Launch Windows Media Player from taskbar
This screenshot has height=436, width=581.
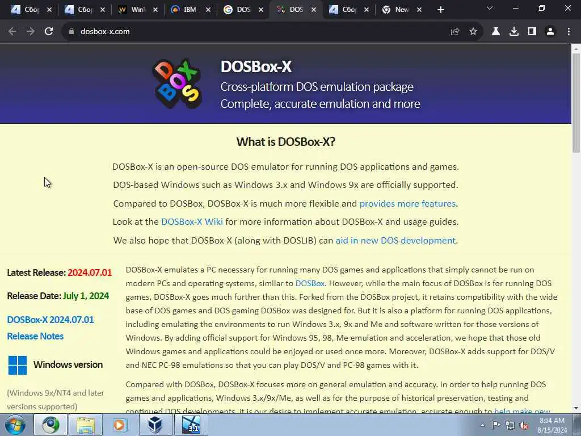tap(120, 425)
